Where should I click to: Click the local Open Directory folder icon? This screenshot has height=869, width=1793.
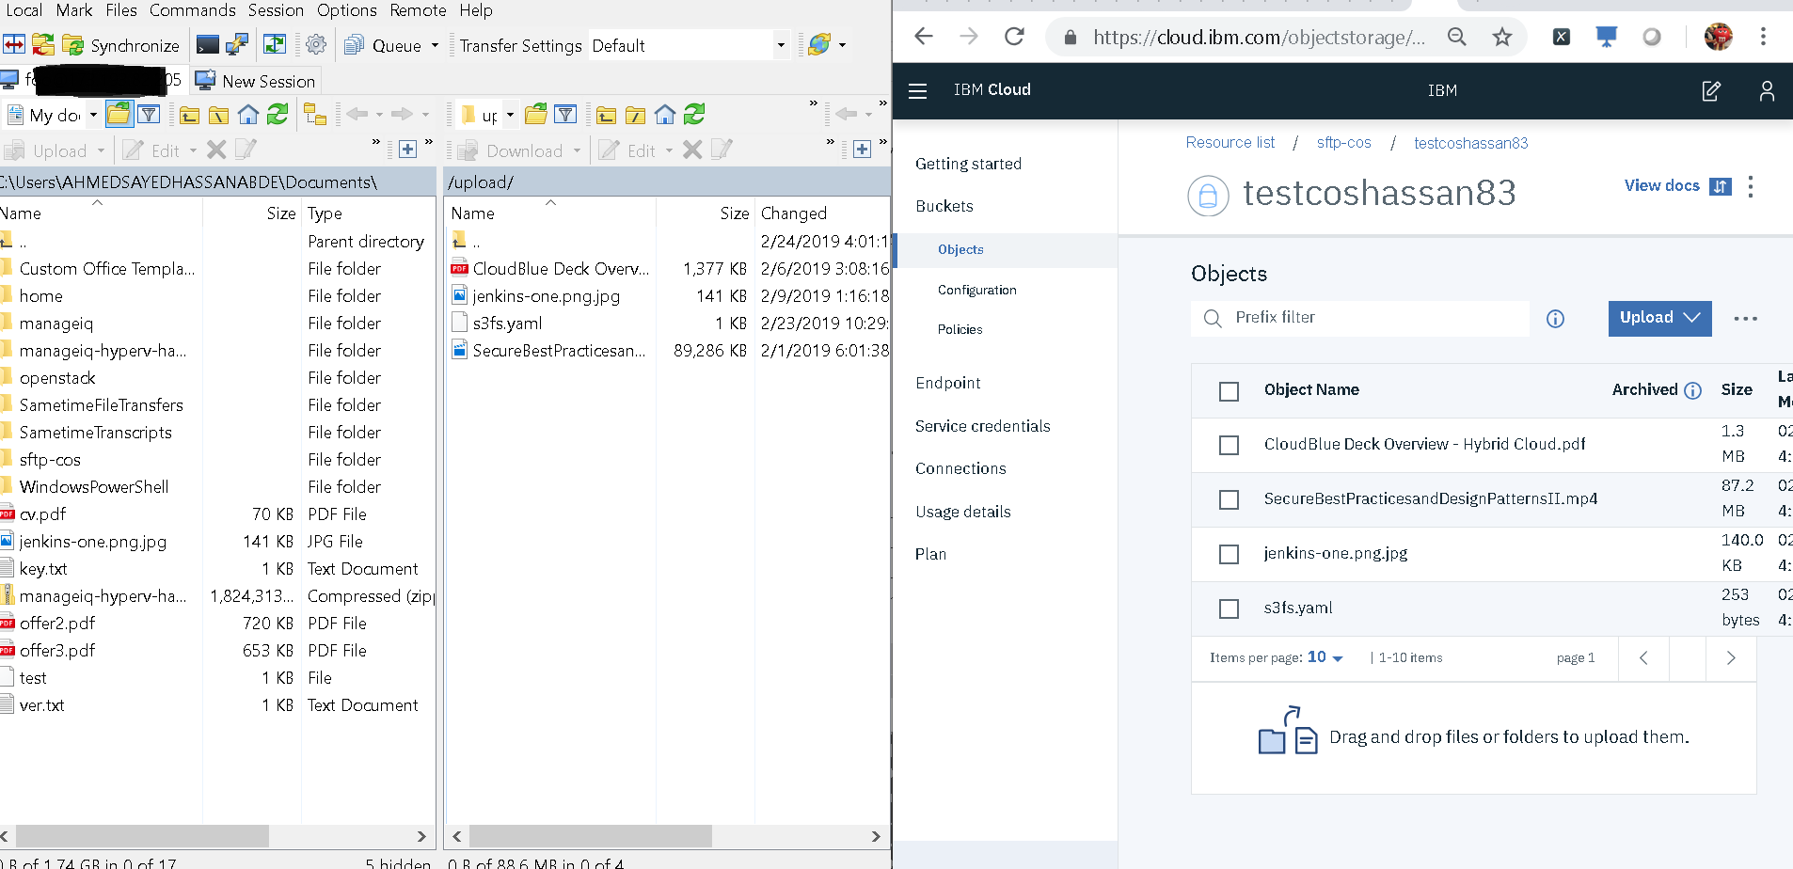119,114
